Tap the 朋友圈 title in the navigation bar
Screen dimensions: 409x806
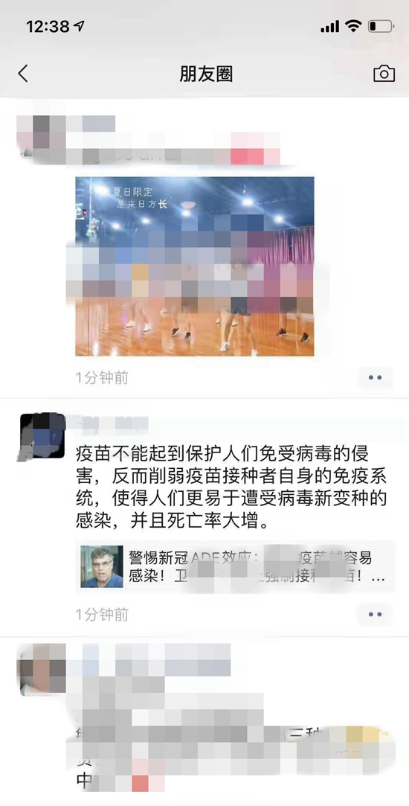(x=206, y=74)
